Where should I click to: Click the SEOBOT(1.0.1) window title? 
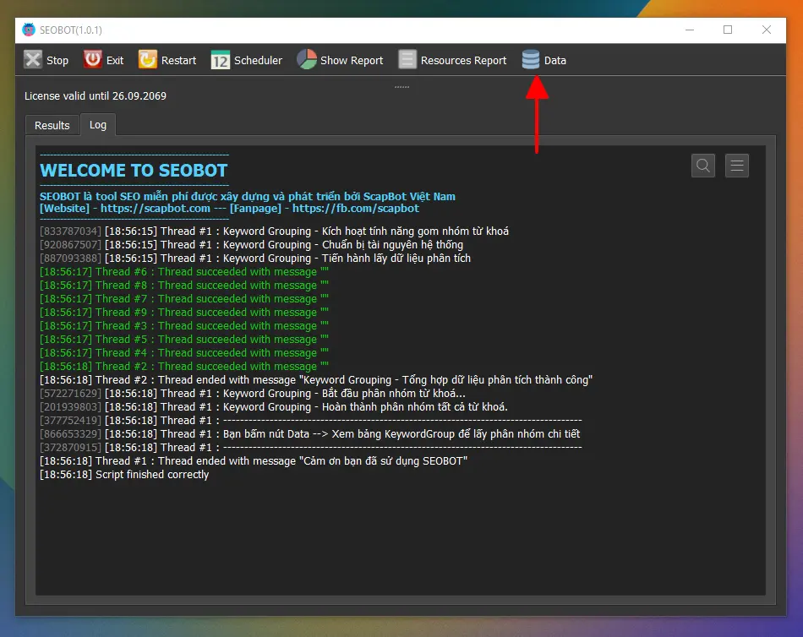tap(71, 30)
